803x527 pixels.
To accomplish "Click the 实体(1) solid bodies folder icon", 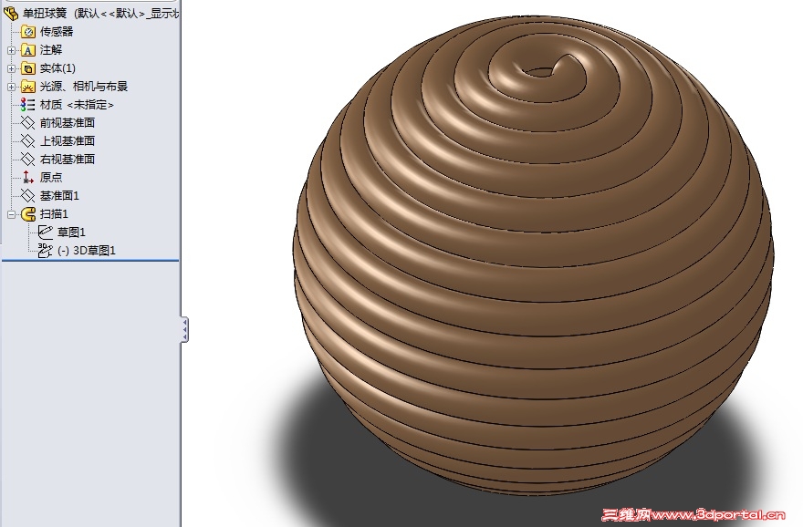I will point(28,68).
